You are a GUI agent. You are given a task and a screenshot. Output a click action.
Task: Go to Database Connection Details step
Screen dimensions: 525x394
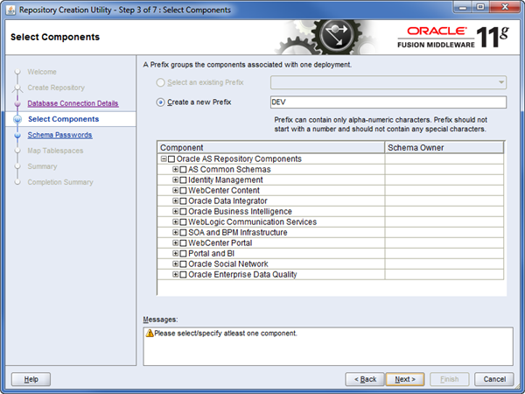(x=73, y=103)
